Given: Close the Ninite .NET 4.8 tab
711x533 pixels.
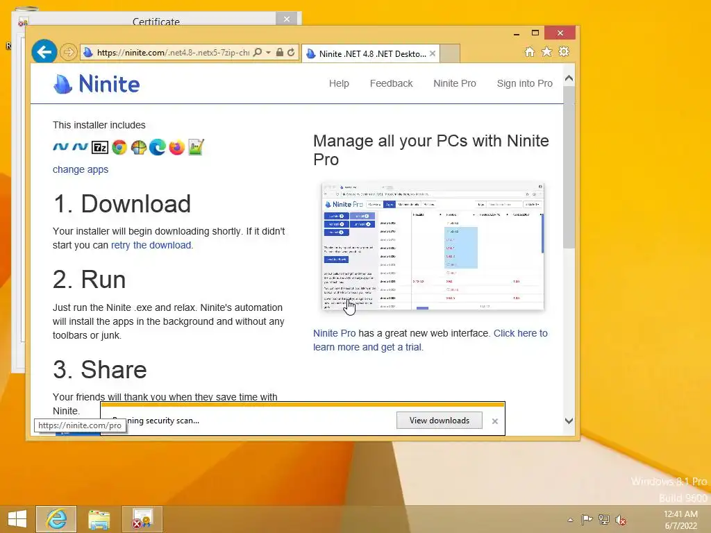Looking at the screenshot, I should coord(433,53).
